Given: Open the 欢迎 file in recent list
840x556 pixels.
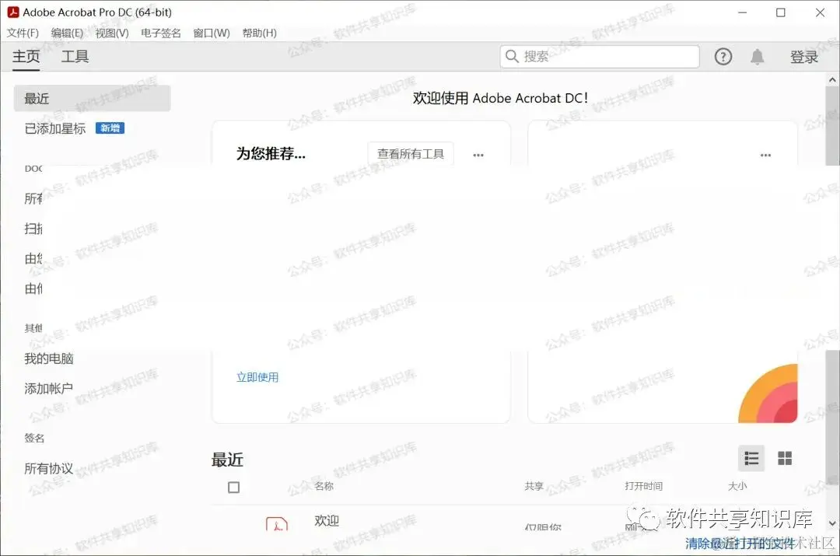Looking at the screenshot, I should click(x=327, y=521).
